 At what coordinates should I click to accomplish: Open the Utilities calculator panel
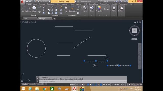point(114,9)
